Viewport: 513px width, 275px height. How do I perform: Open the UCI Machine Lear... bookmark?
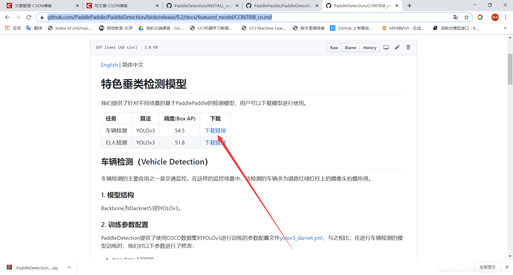[x=264, y=28]
